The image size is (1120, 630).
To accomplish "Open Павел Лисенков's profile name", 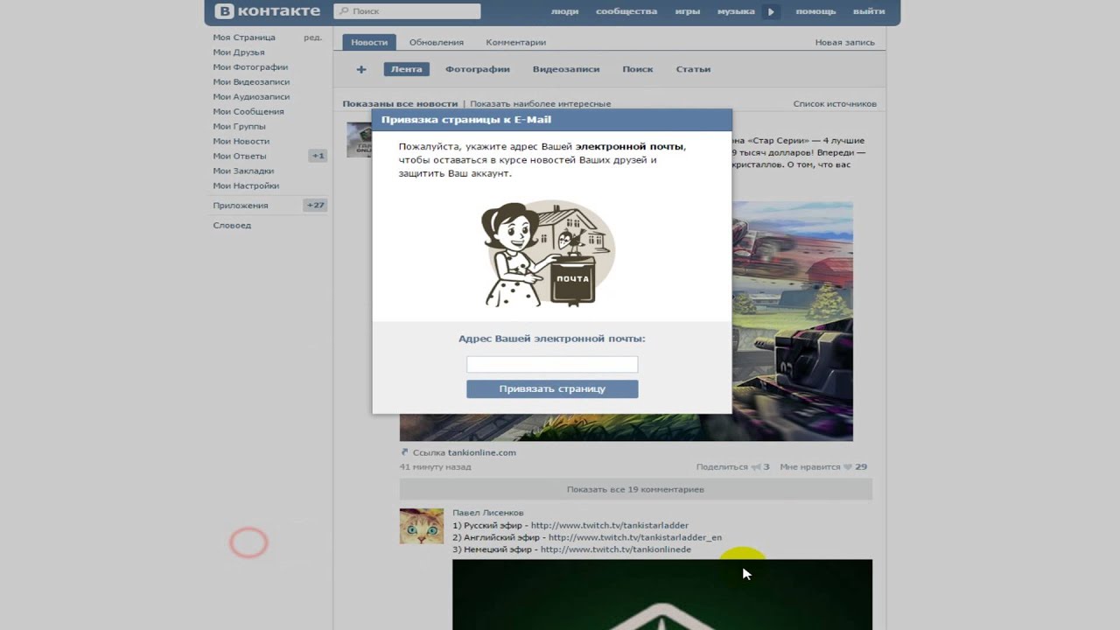I will pos(488,513).
